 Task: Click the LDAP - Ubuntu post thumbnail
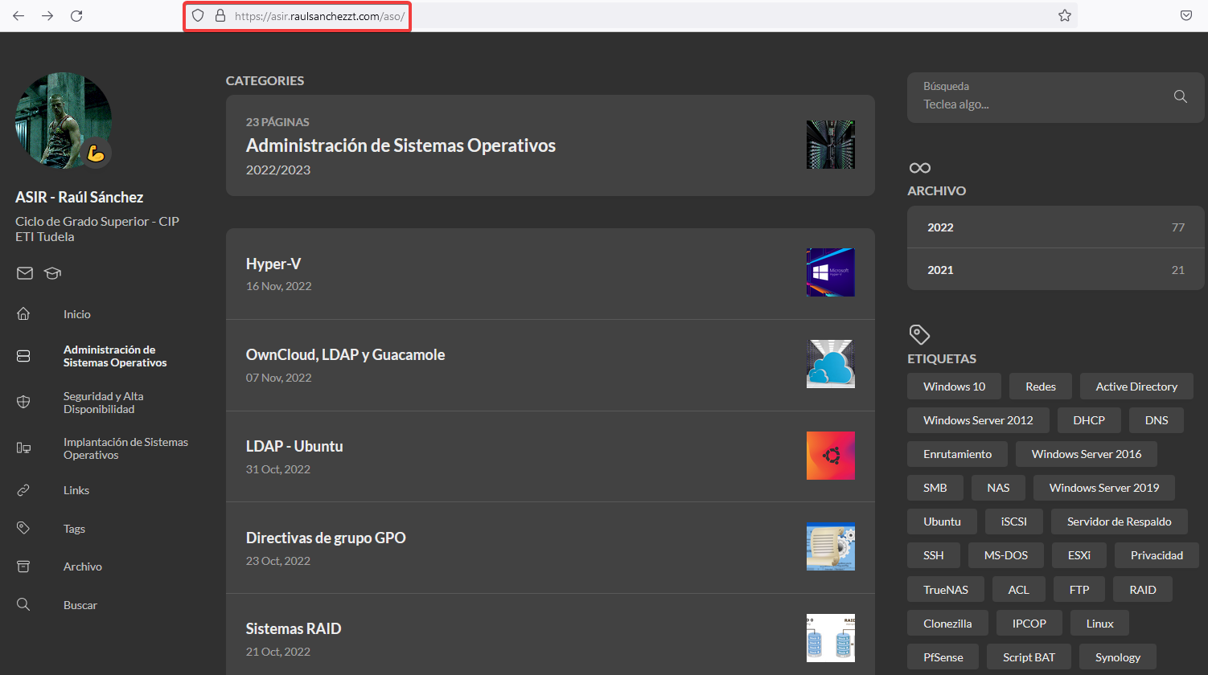[830, 456]
